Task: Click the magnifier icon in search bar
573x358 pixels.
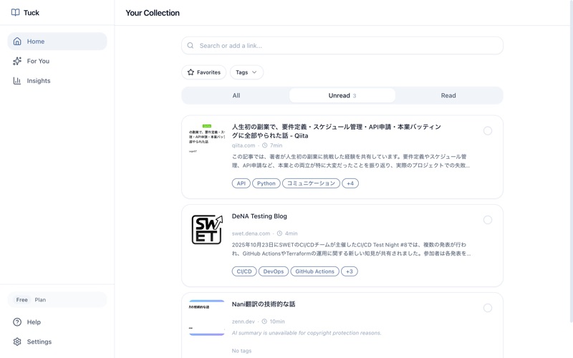Action: (x=191, y=46)
